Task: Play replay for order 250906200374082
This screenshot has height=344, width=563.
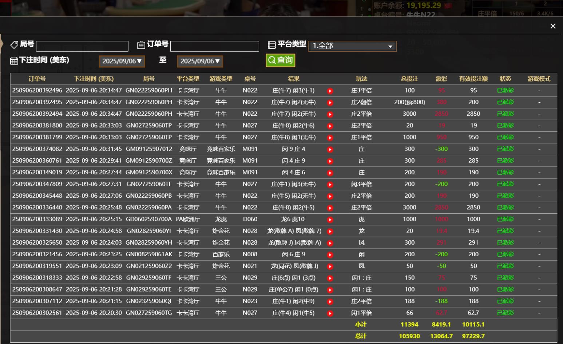Action: pos(330,150)
